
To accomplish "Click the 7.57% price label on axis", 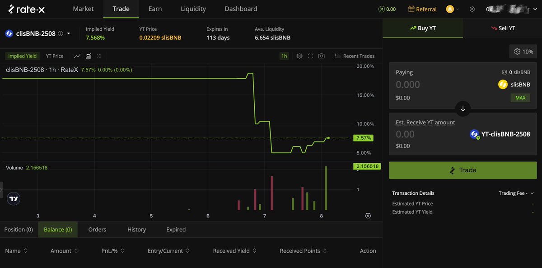I will pyautogui.click(x=364, y=138).
